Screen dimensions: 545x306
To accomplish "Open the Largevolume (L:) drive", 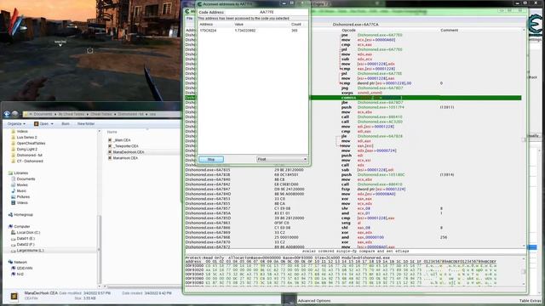I will click(30, 250).
